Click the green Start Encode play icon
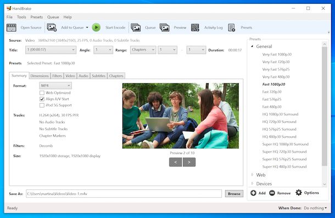The width and height of the screenshot is (335, 218). [x=96, y=27]
